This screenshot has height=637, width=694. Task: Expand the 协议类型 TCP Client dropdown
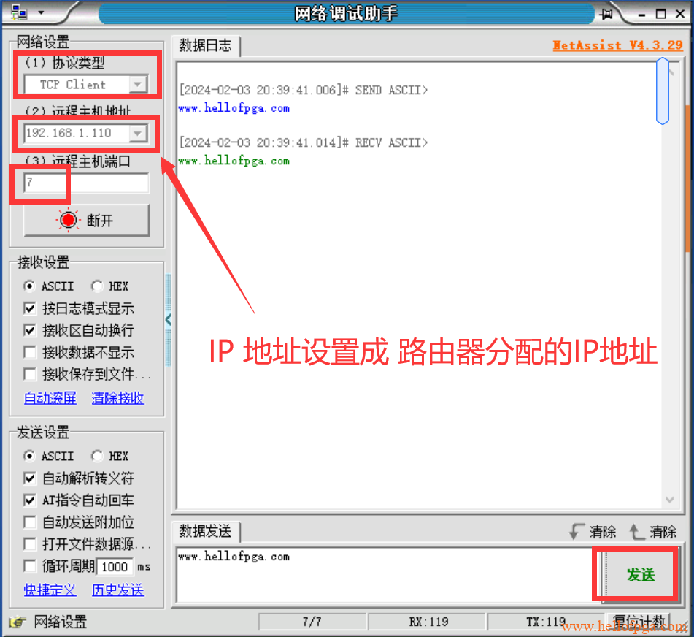138,84
